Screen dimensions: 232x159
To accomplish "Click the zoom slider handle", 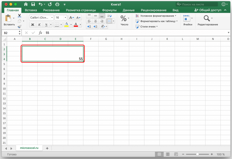I will pyautogui.click(x=197, y=154).
